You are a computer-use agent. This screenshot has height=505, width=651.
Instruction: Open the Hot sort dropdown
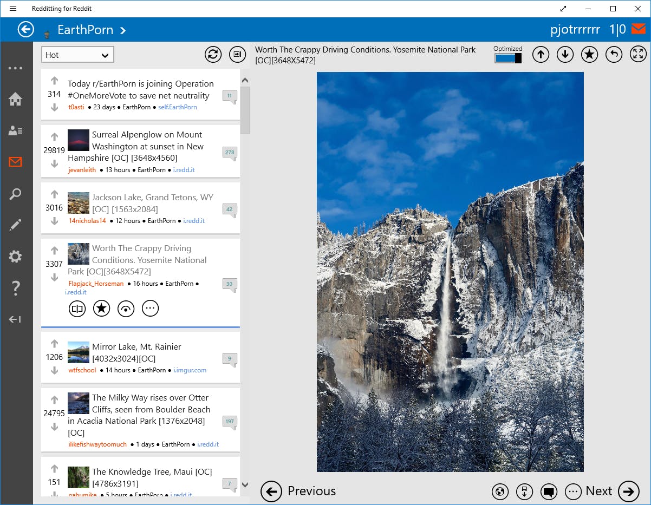point(77,55)
